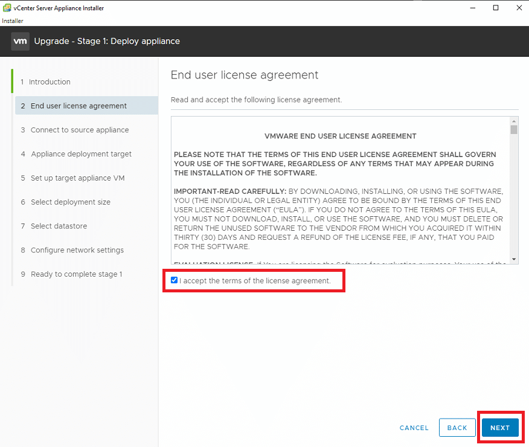The width and height of the screenshot is (529, 447).
Task: Click the license scrollbar thumb
Action: (514, 130)
